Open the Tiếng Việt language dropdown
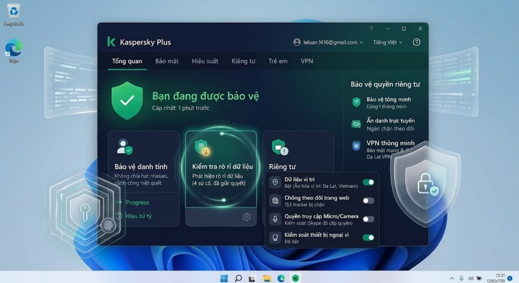The width and height of the screenshot is (519, 283). (388, 42)
